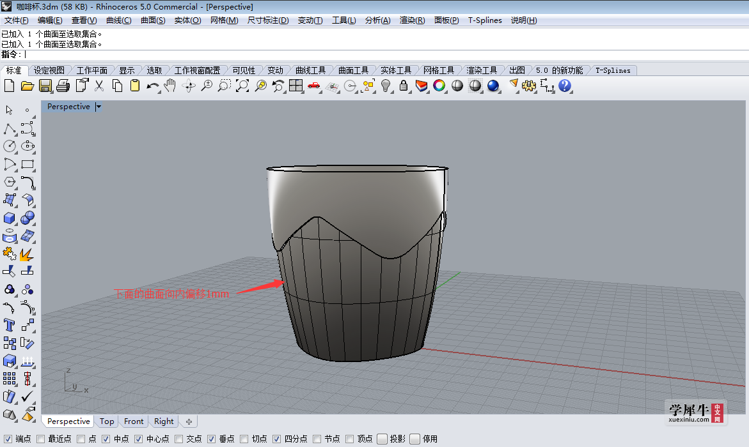Open the 编辑(E) menu
Viewport: 749px width, 447px height.
click(50, 20)
